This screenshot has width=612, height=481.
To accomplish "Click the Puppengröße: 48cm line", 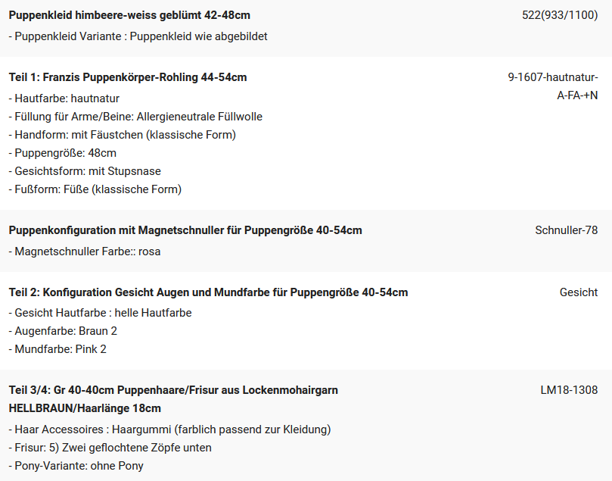I will coord(63,153).
